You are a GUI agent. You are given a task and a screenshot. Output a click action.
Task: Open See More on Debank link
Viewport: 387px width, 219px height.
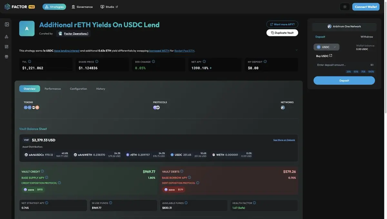coord(284,140)
